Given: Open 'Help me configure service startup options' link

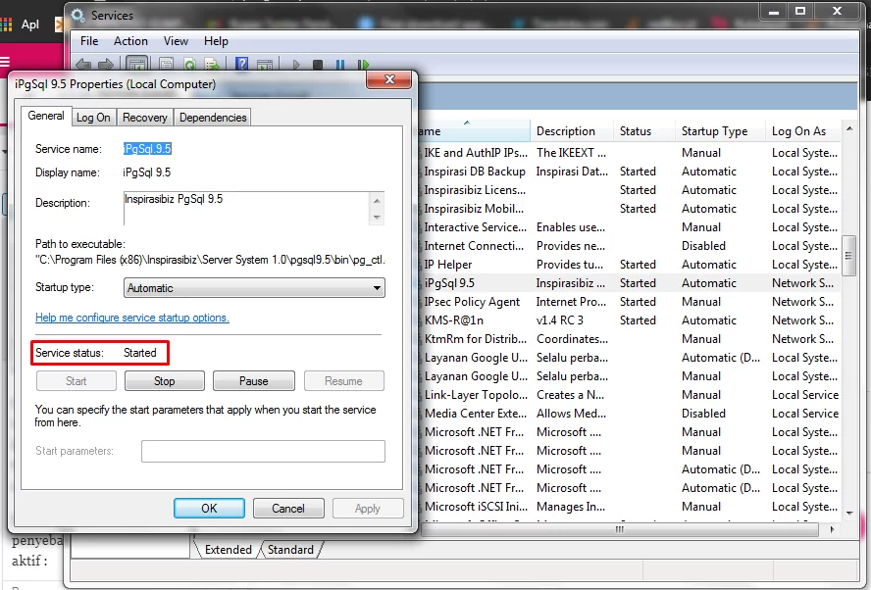Looking at the screenshot, I should (x=132, y=318).
